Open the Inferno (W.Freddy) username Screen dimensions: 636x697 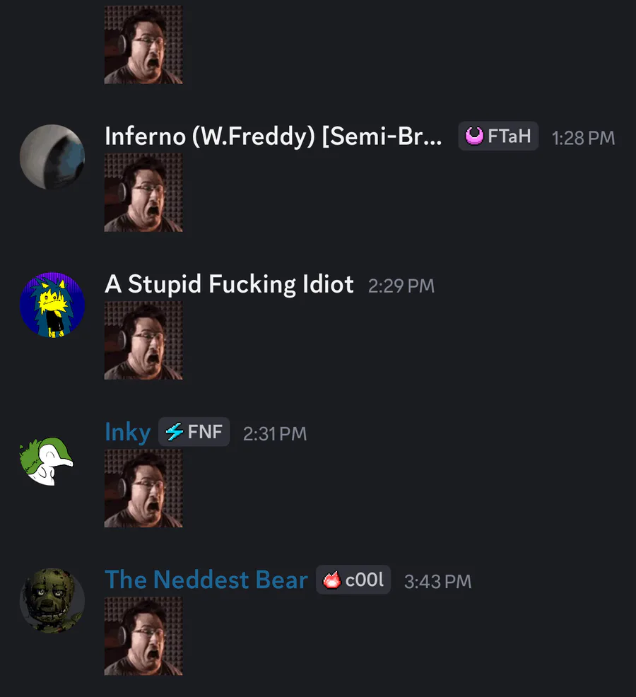(x=273, y=136)
